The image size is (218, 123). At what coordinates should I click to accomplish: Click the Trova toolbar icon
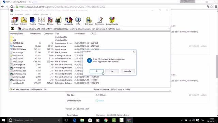59,21
